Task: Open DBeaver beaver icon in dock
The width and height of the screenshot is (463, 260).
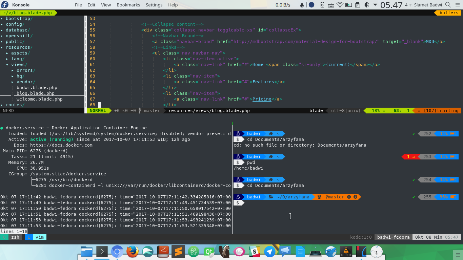Action: (224, 252)
